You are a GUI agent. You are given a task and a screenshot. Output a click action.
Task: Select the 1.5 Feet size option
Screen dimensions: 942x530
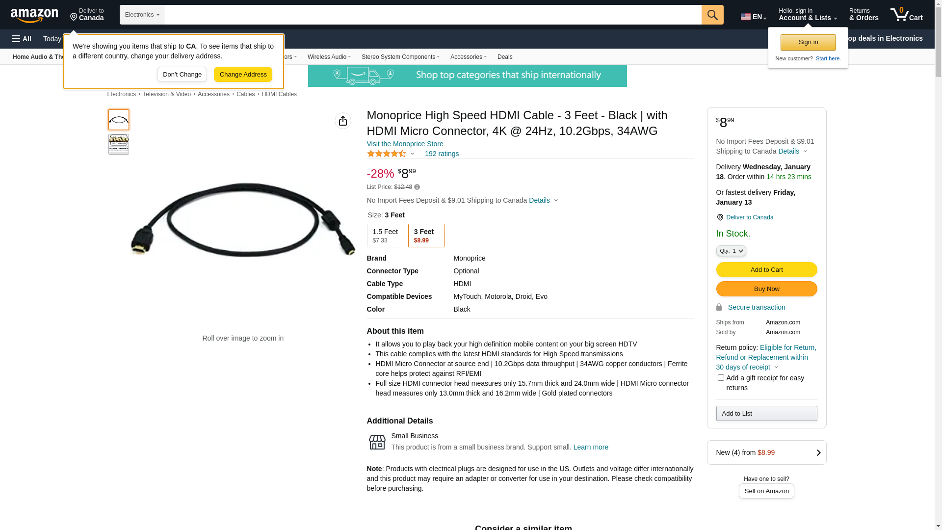click(385, 236)
